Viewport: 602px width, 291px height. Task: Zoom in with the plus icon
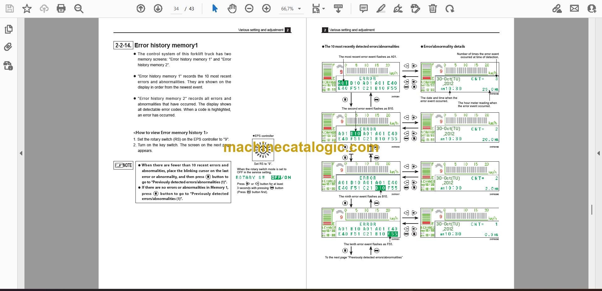pos(267,8)
